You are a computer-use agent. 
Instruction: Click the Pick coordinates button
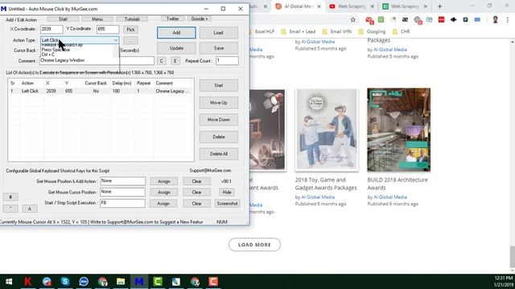point(130,30)
